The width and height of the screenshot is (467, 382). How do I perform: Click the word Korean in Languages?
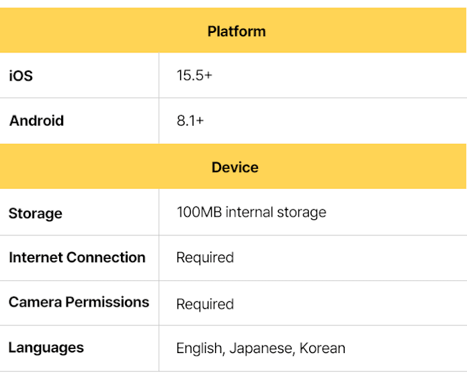[322, 348]
